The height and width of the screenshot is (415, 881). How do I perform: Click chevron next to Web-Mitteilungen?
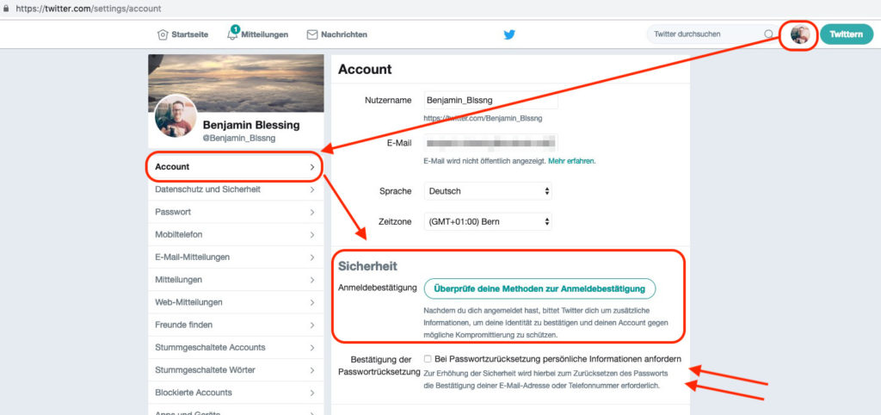(312, 302)
